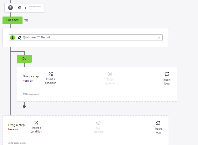Image resolution: width=198 pixels, height=145 pixels.
Task: Delete the For each loop via trash icon
Action: 26,20
